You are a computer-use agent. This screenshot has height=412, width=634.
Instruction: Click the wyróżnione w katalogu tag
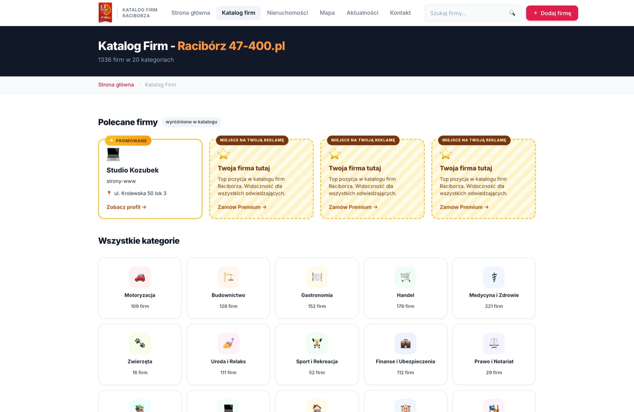click(x=191, y=122)
